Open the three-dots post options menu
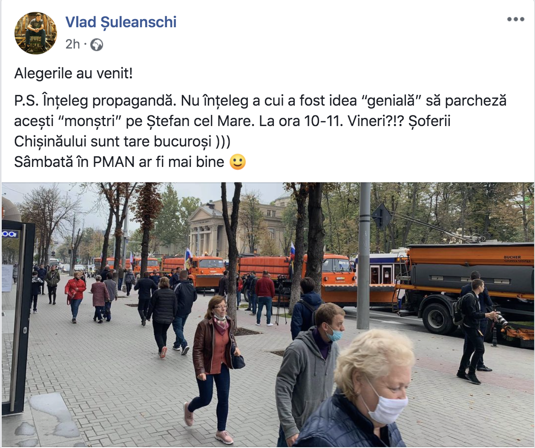This screenshot has width=535, height=448. coord(515,19)
